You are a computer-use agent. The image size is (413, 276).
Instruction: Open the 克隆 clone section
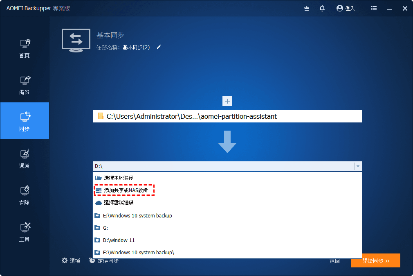[25, 195]
